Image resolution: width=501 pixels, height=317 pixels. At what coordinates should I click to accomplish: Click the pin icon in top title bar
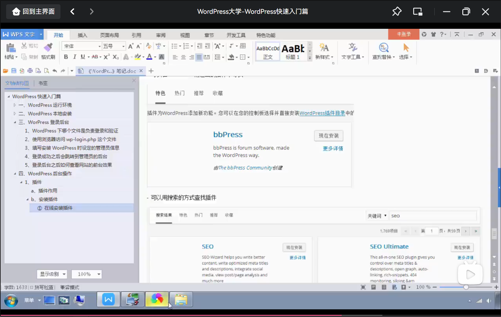397,12
